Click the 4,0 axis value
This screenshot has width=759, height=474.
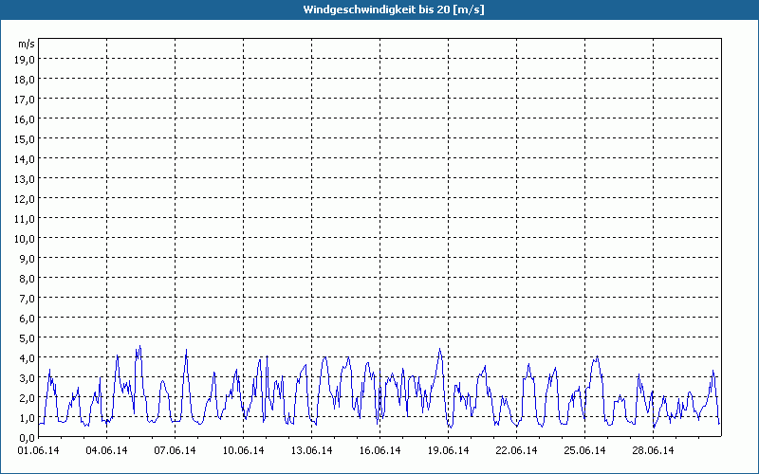pyautogui.click(x=27, y=358)
